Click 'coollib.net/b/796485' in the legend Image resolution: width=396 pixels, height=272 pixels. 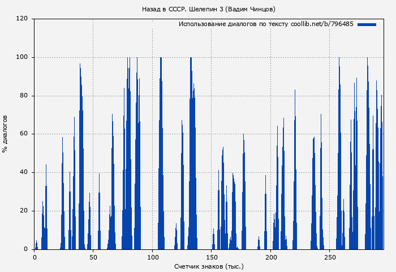322,24
